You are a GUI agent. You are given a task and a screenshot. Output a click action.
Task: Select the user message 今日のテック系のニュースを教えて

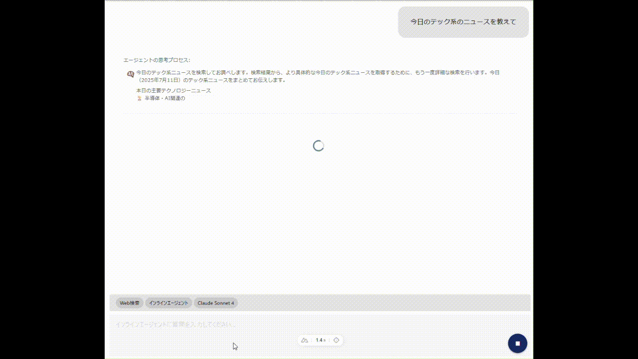463,22
